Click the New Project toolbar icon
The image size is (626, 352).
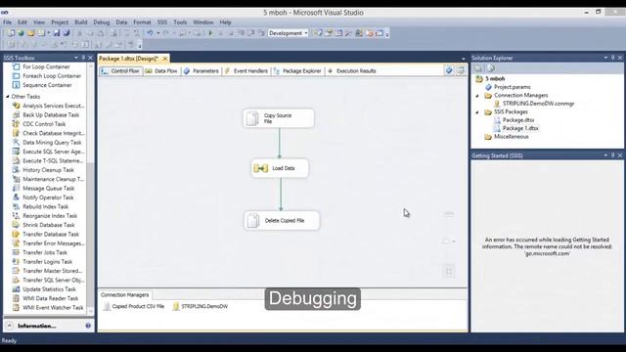(x=11, y=33)
